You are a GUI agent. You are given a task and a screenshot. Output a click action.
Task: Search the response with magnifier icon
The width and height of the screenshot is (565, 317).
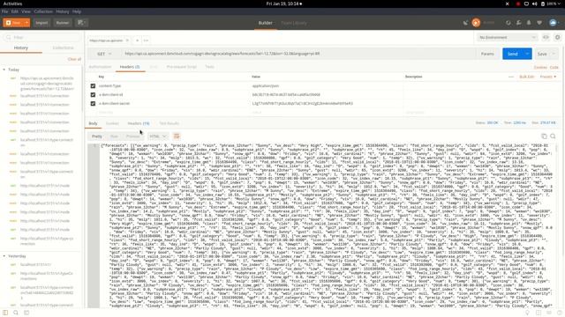[553, 136]
